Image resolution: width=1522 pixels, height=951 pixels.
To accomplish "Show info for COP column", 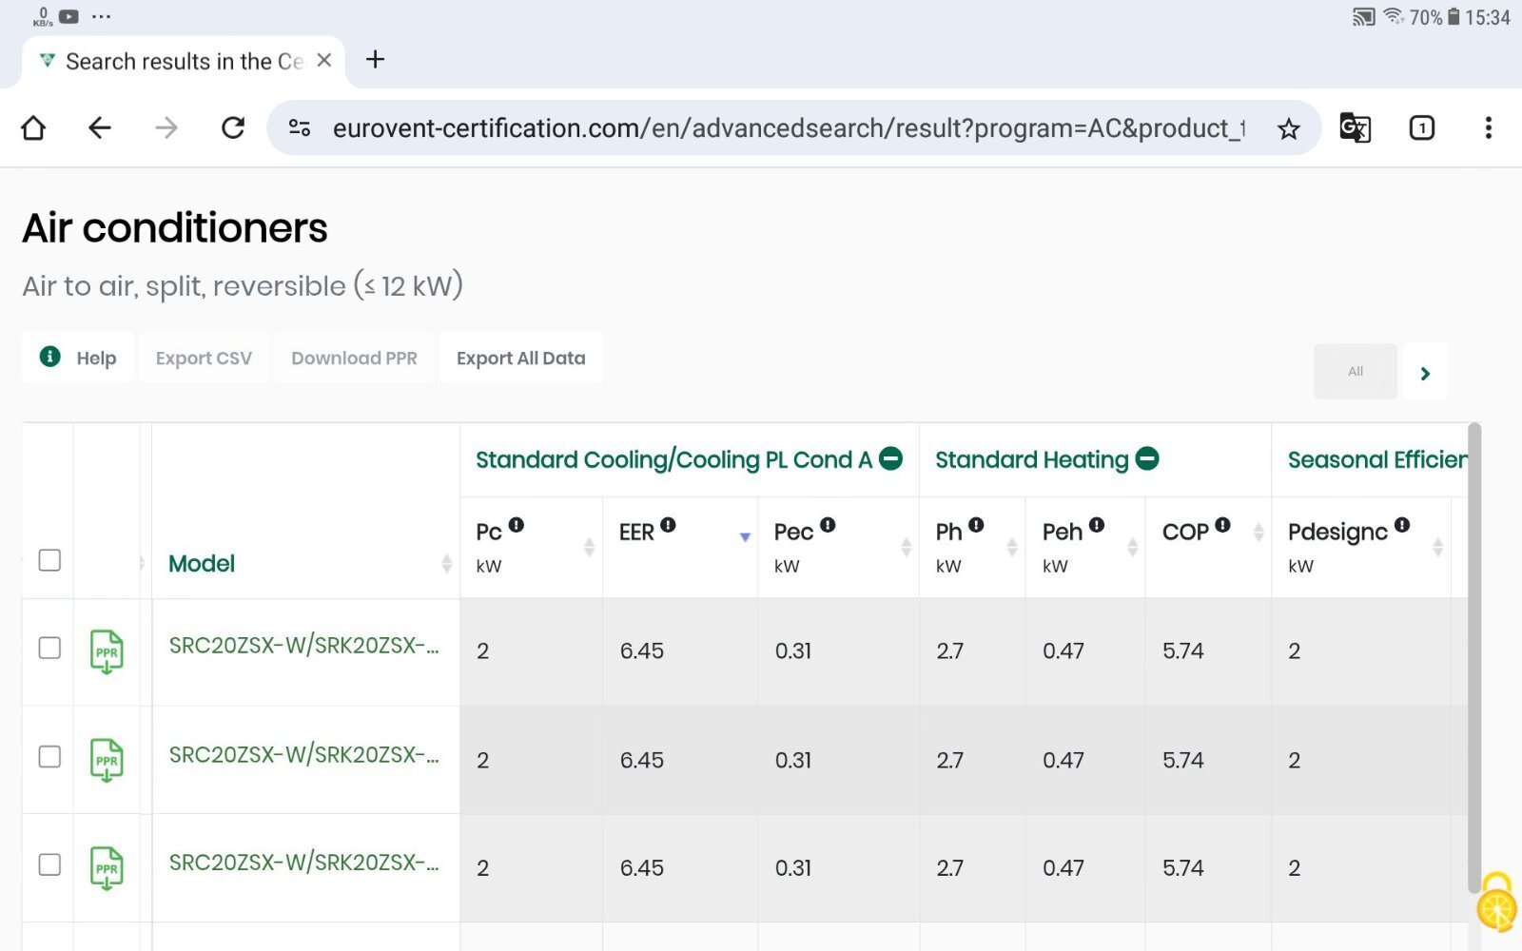I will pyautogui.click(x=1222, y=524).
